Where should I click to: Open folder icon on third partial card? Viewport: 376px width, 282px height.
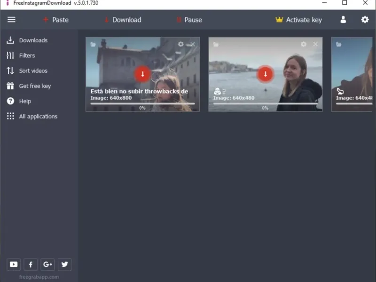tap(338, 44)
